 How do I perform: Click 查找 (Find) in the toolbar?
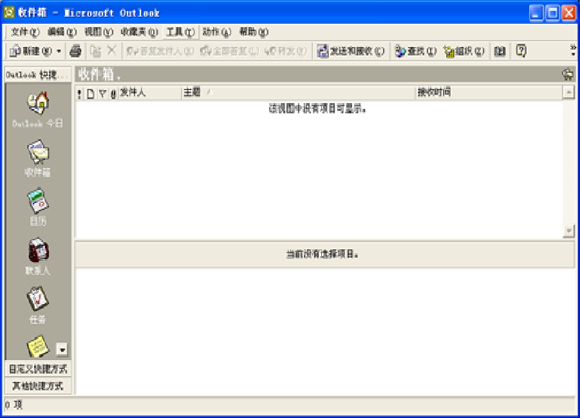click(x=416, y=51)
